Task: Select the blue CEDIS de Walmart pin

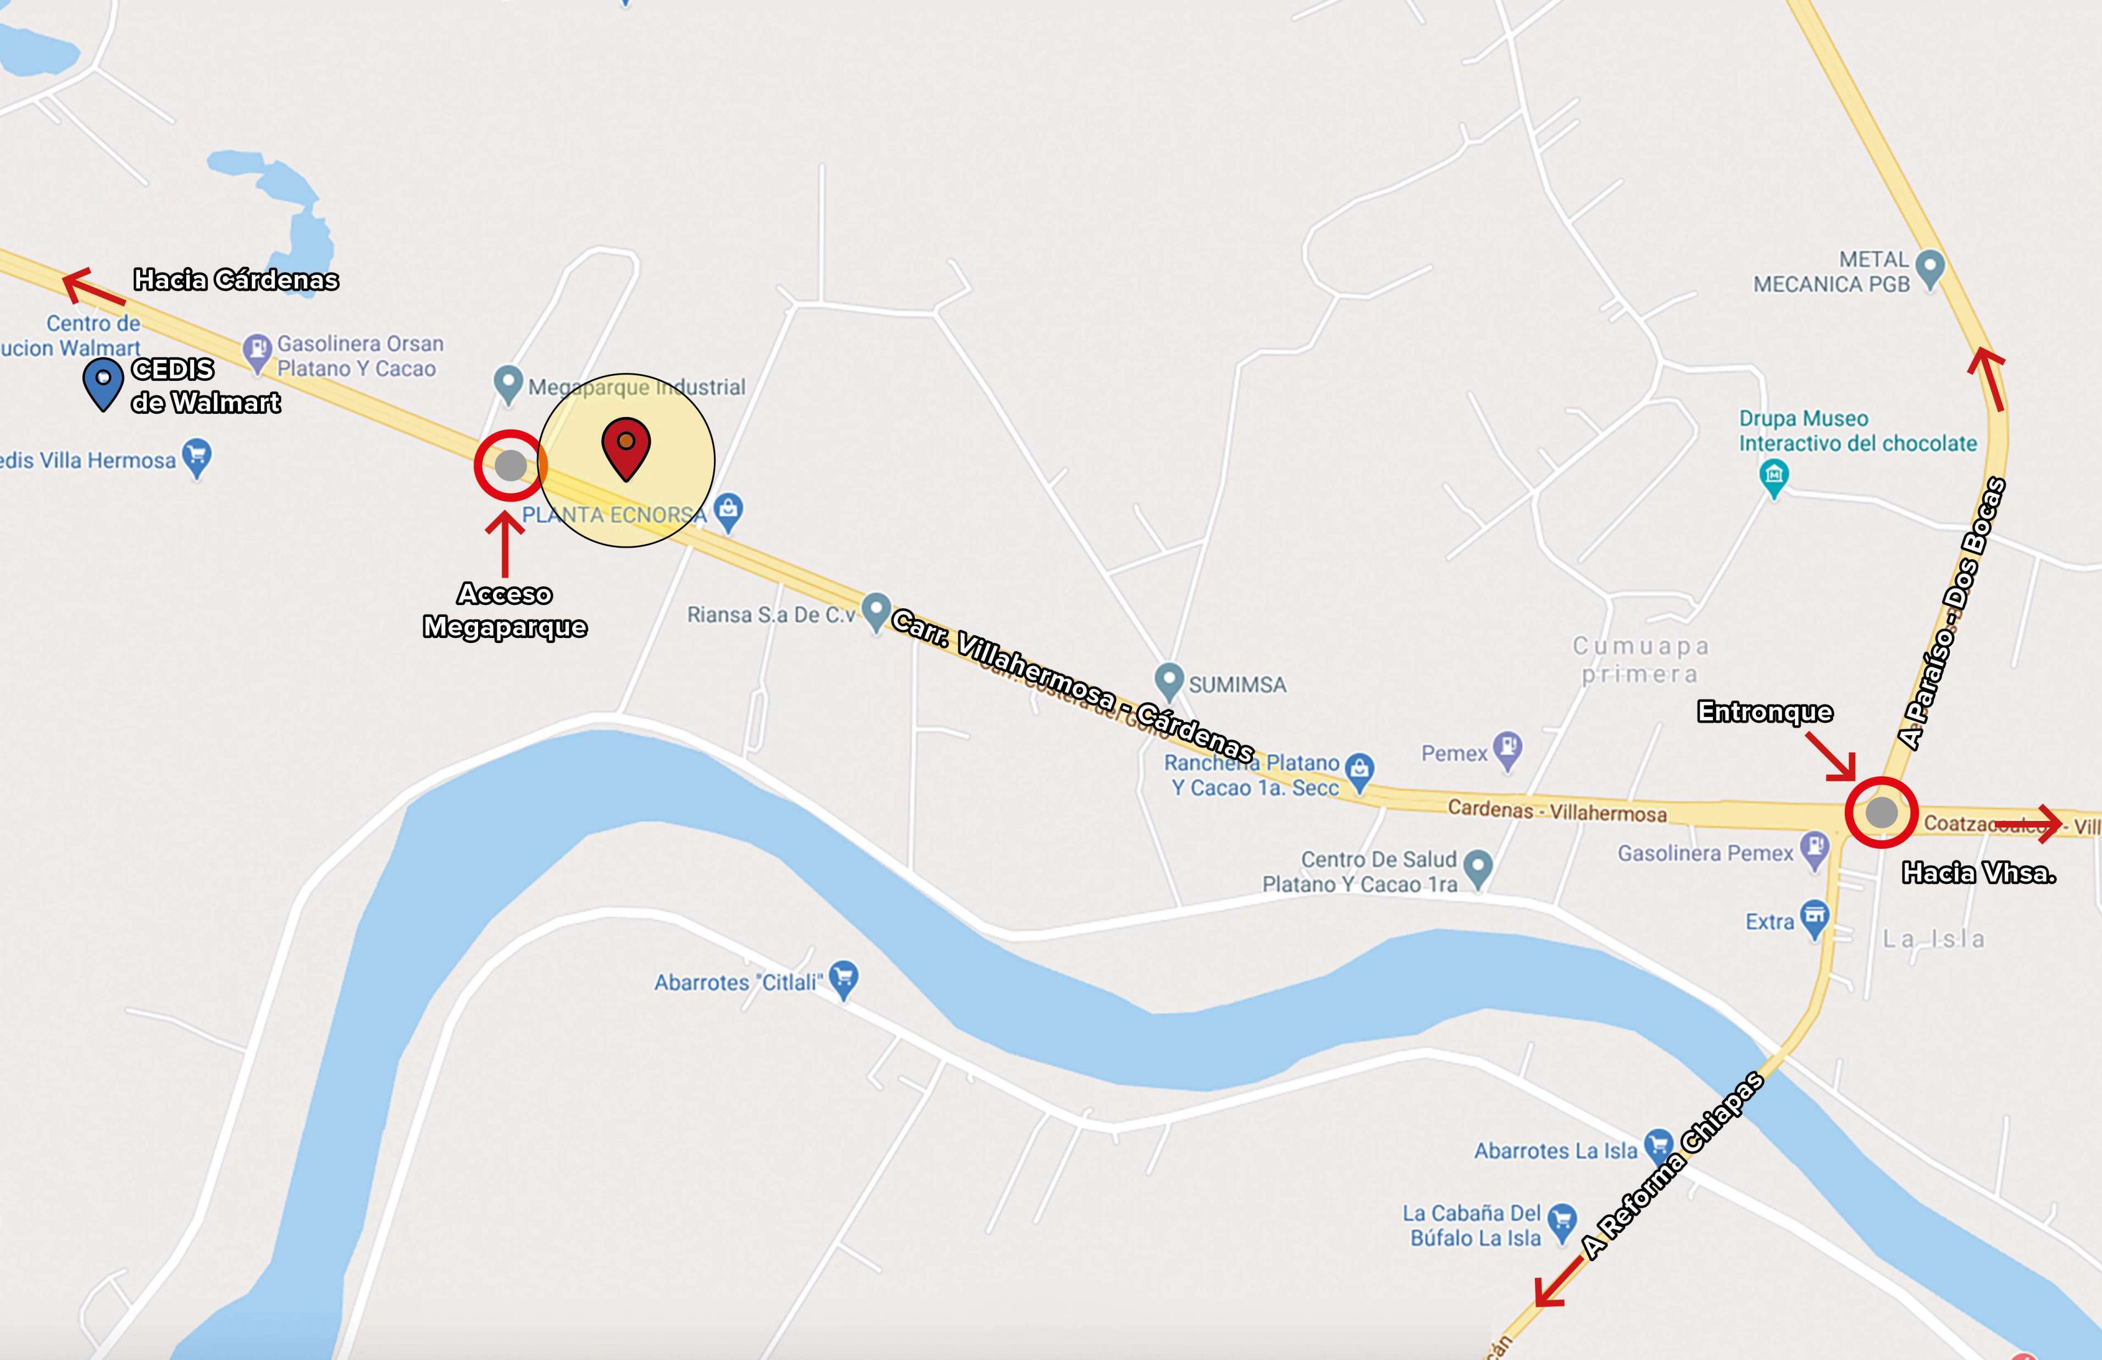Action: coord(103,384)
